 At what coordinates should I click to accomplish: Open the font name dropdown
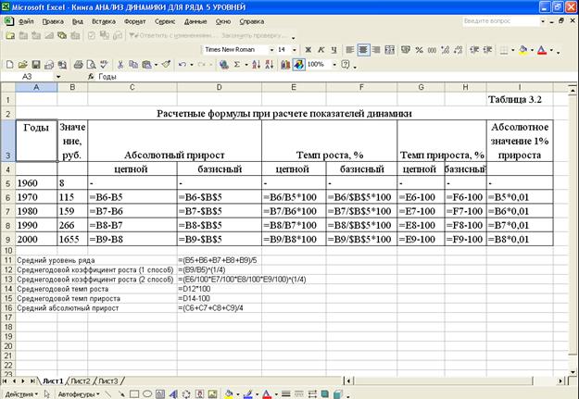point(271,50)
